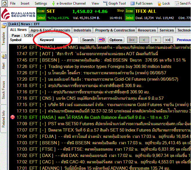Viewport: 191px width, 170px height.
Task: Click Swap next to TFEX-ALL
Action: coord(129,11)
